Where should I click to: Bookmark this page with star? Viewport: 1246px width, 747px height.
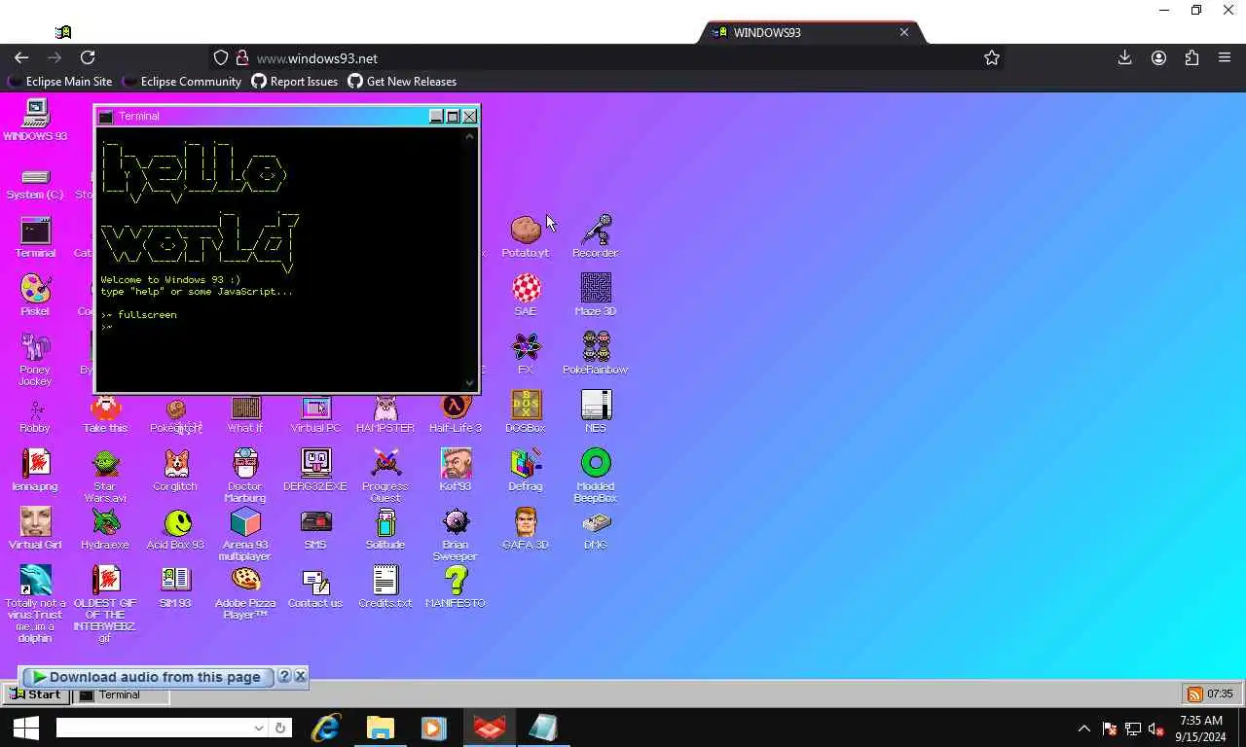pyautogui.click(x=991, y=58)
